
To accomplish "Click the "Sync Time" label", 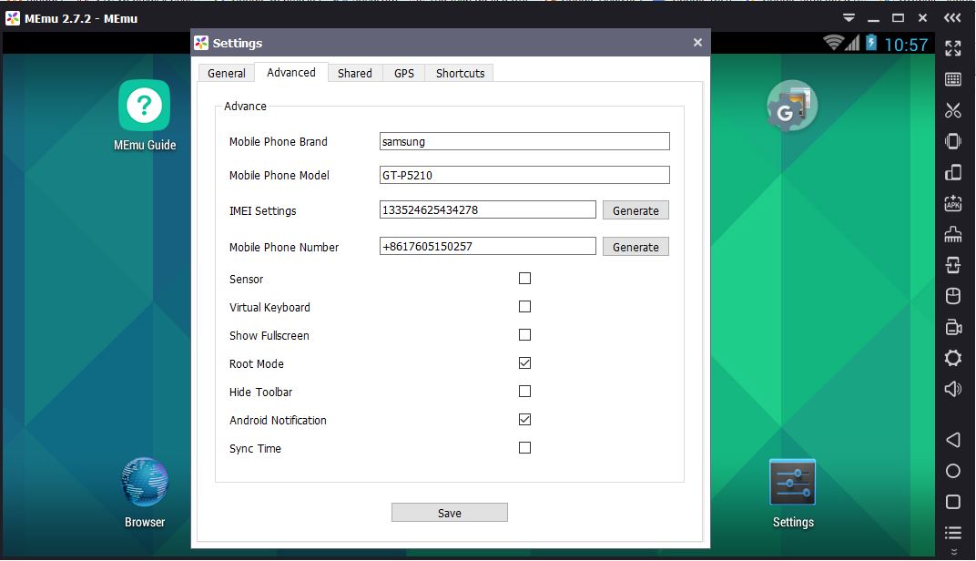I will [255, 448].
